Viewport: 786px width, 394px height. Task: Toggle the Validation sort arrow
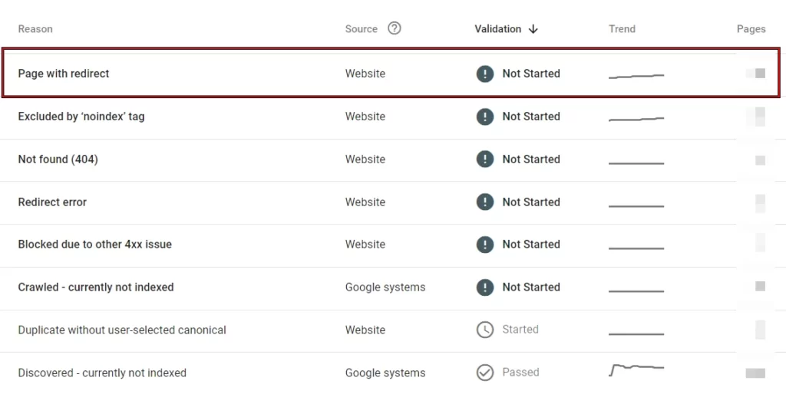pyautogui.click(x=533, y=29)
